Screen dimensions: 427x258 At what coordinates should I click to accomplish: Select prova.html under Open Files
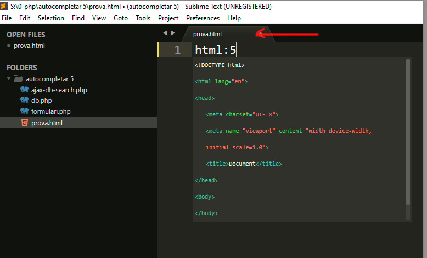click(x=29, y=46)
